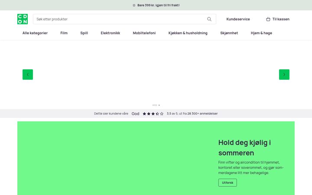The height and width of the screenshot is (195, 312).
Task: Click 'Dette sier kundene våre' text
Action: (111, 114)
